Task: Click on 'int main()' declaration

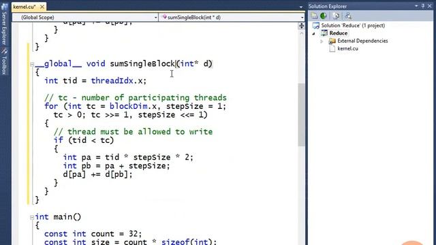Action: tap(58, 216)
